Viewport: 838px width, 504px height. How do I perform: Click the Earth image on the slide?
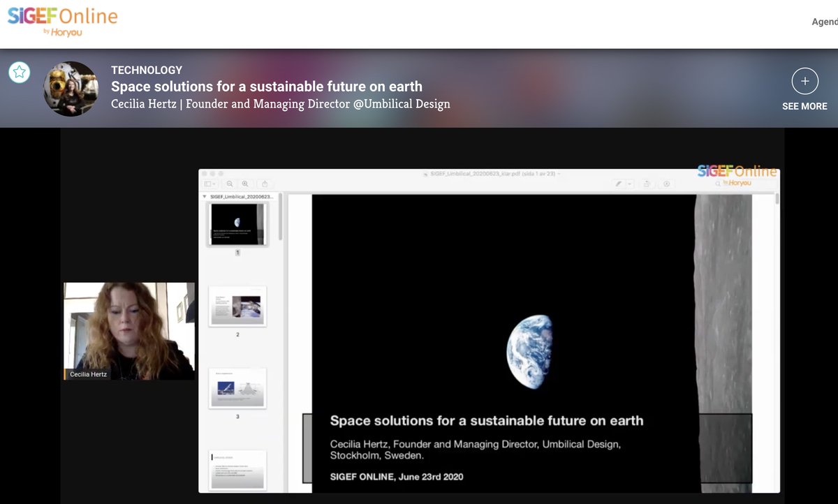point(529,351)
